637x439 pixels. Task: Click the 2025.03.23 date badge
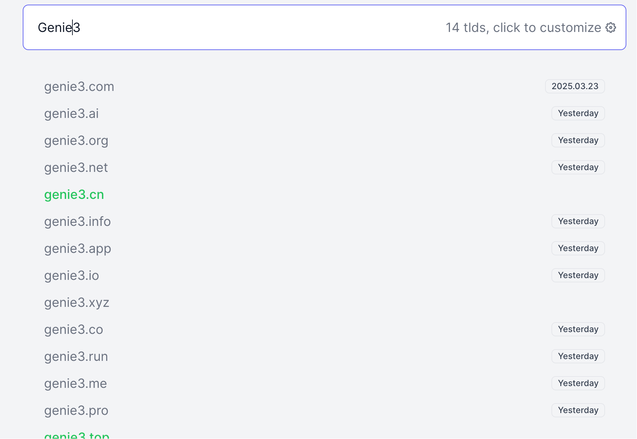pyautogui.click(x=575, y=86)
